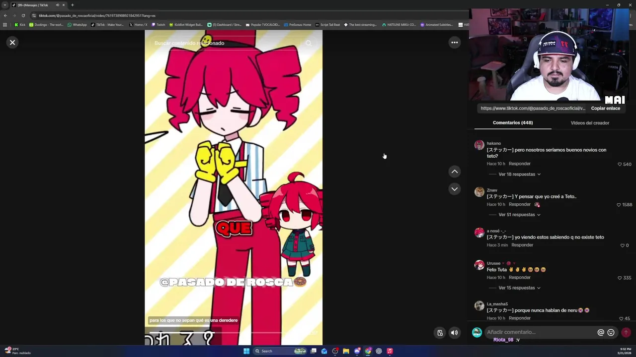
Task: Go to next video with down arrow
Action: click(x=454, y=189)
